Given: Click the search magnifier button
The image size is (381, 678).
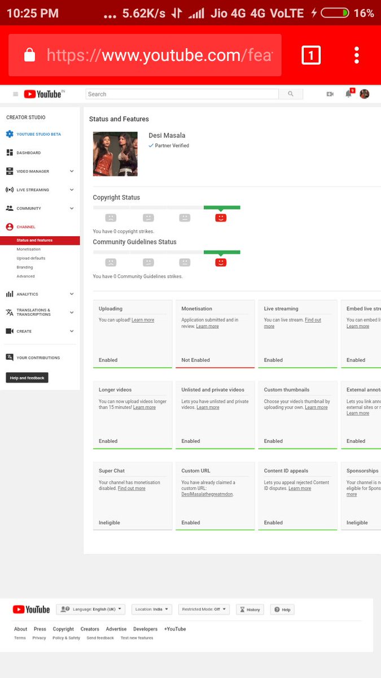Looking at the screenshot, I should 291,94.
